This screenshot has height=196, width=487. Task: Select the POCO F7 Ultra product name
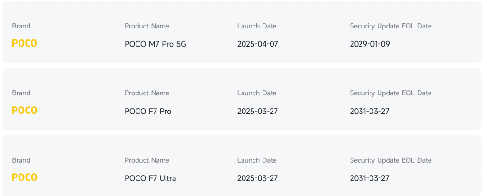(x=150, y=178)
